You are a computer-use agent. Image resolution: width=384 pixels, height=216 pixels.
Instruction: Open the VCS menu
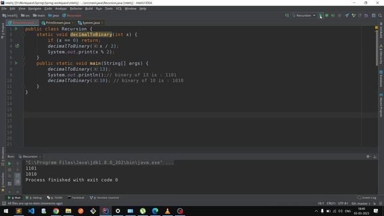click(x=119, y=8)
